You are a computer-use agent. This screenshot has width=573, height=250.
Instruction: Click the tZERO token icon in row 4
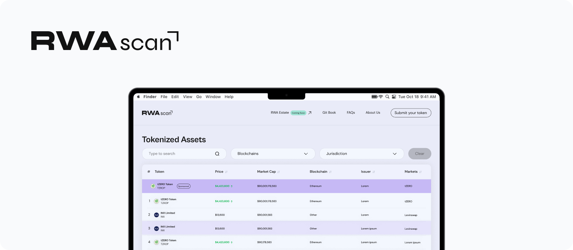click(157, 242)
